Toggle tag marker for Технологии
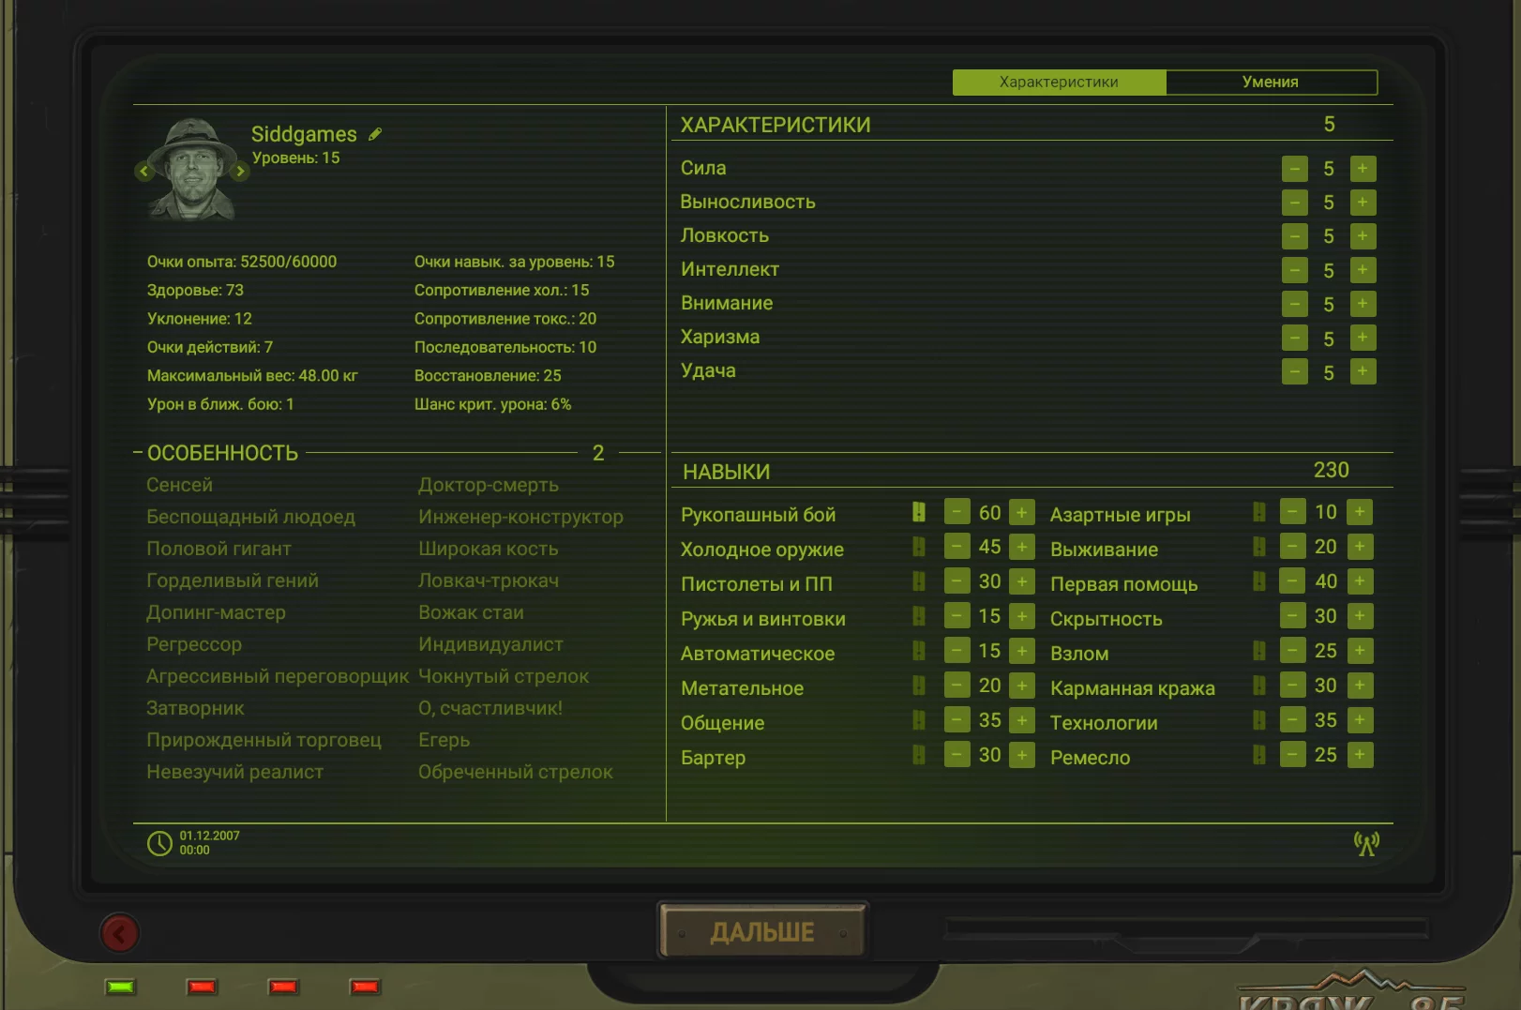The width and height of the screenshot is (1521, 1010). point(1259,720)
